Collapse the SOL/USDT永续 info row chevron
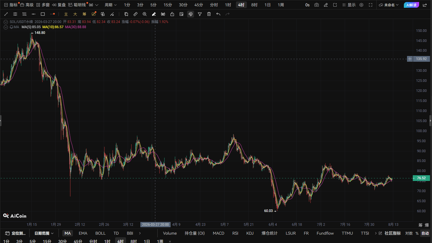 [x=5, y=22]
